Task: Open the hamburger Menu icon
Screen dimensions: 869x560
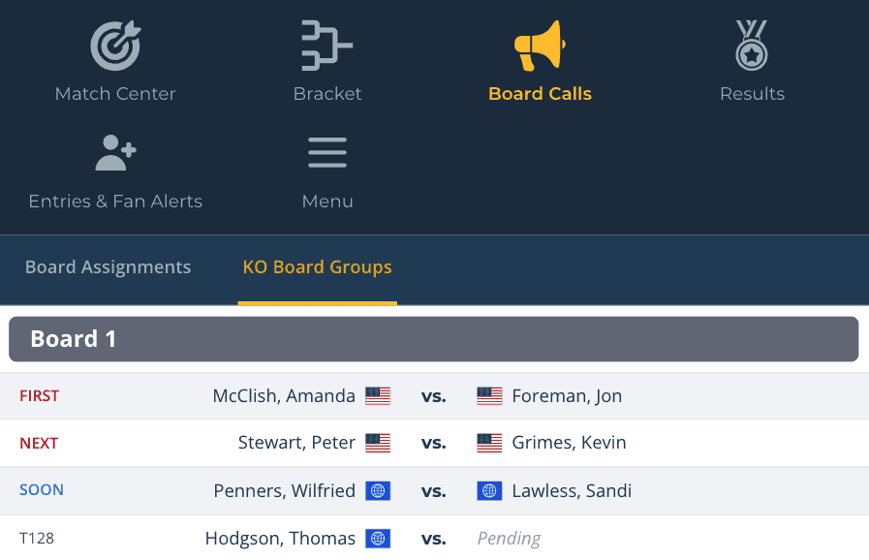Action: [327, 152]
